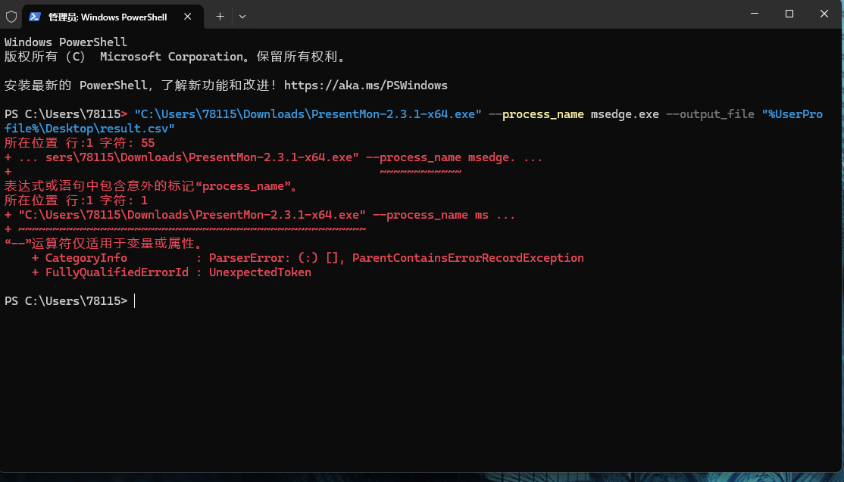
Task: Click the PresentMon-2.3.1-x64.exe path in command
Action: point(308,114)
